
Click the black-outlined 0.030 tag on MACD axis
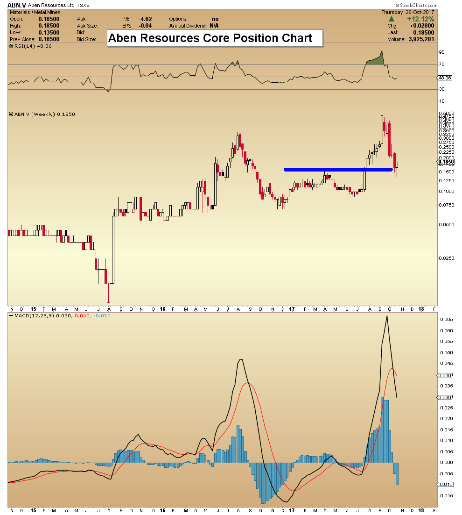click(445, 397)
